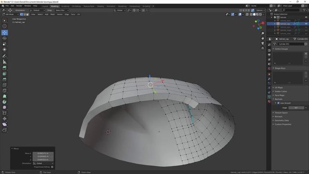The width and height of the screenshot is (309, 174).
Task: Switch to the Sculpting workspace tab
Action: pos(65,6)
